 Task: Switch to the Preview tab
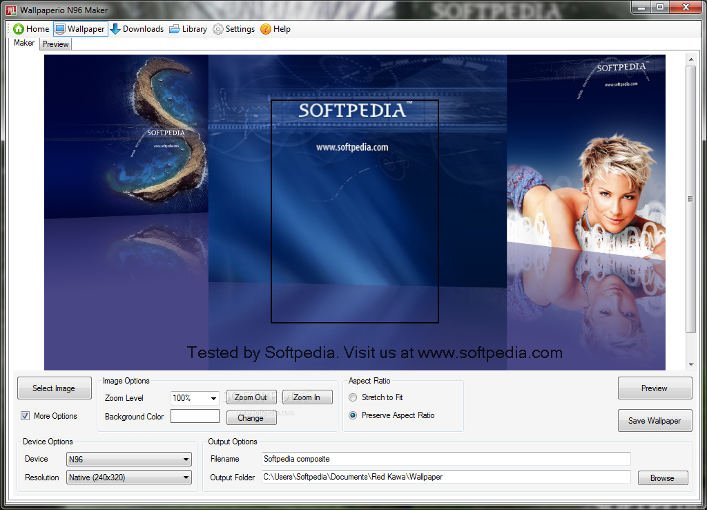coord(56,44)
